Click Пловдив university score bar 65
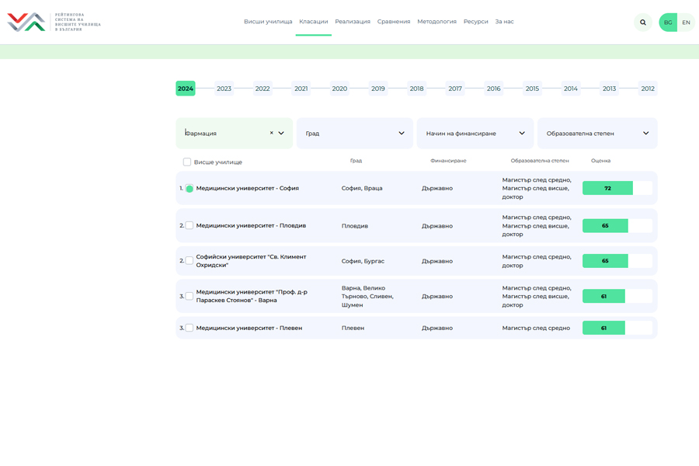 (x=617, y=226)
